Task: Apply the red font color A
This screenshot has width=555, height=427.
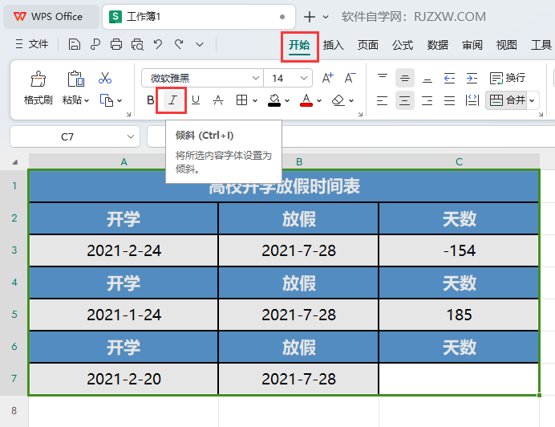Action: 306,100
